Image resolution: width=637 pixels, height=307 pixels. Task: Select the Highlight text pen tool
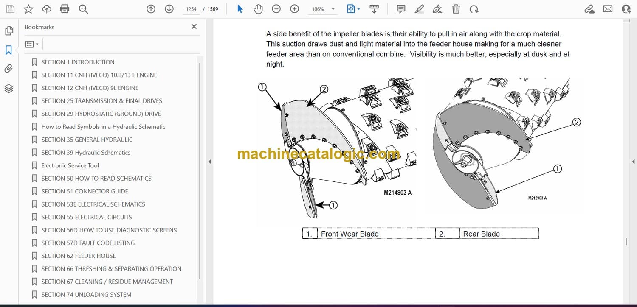click(419, 9)
